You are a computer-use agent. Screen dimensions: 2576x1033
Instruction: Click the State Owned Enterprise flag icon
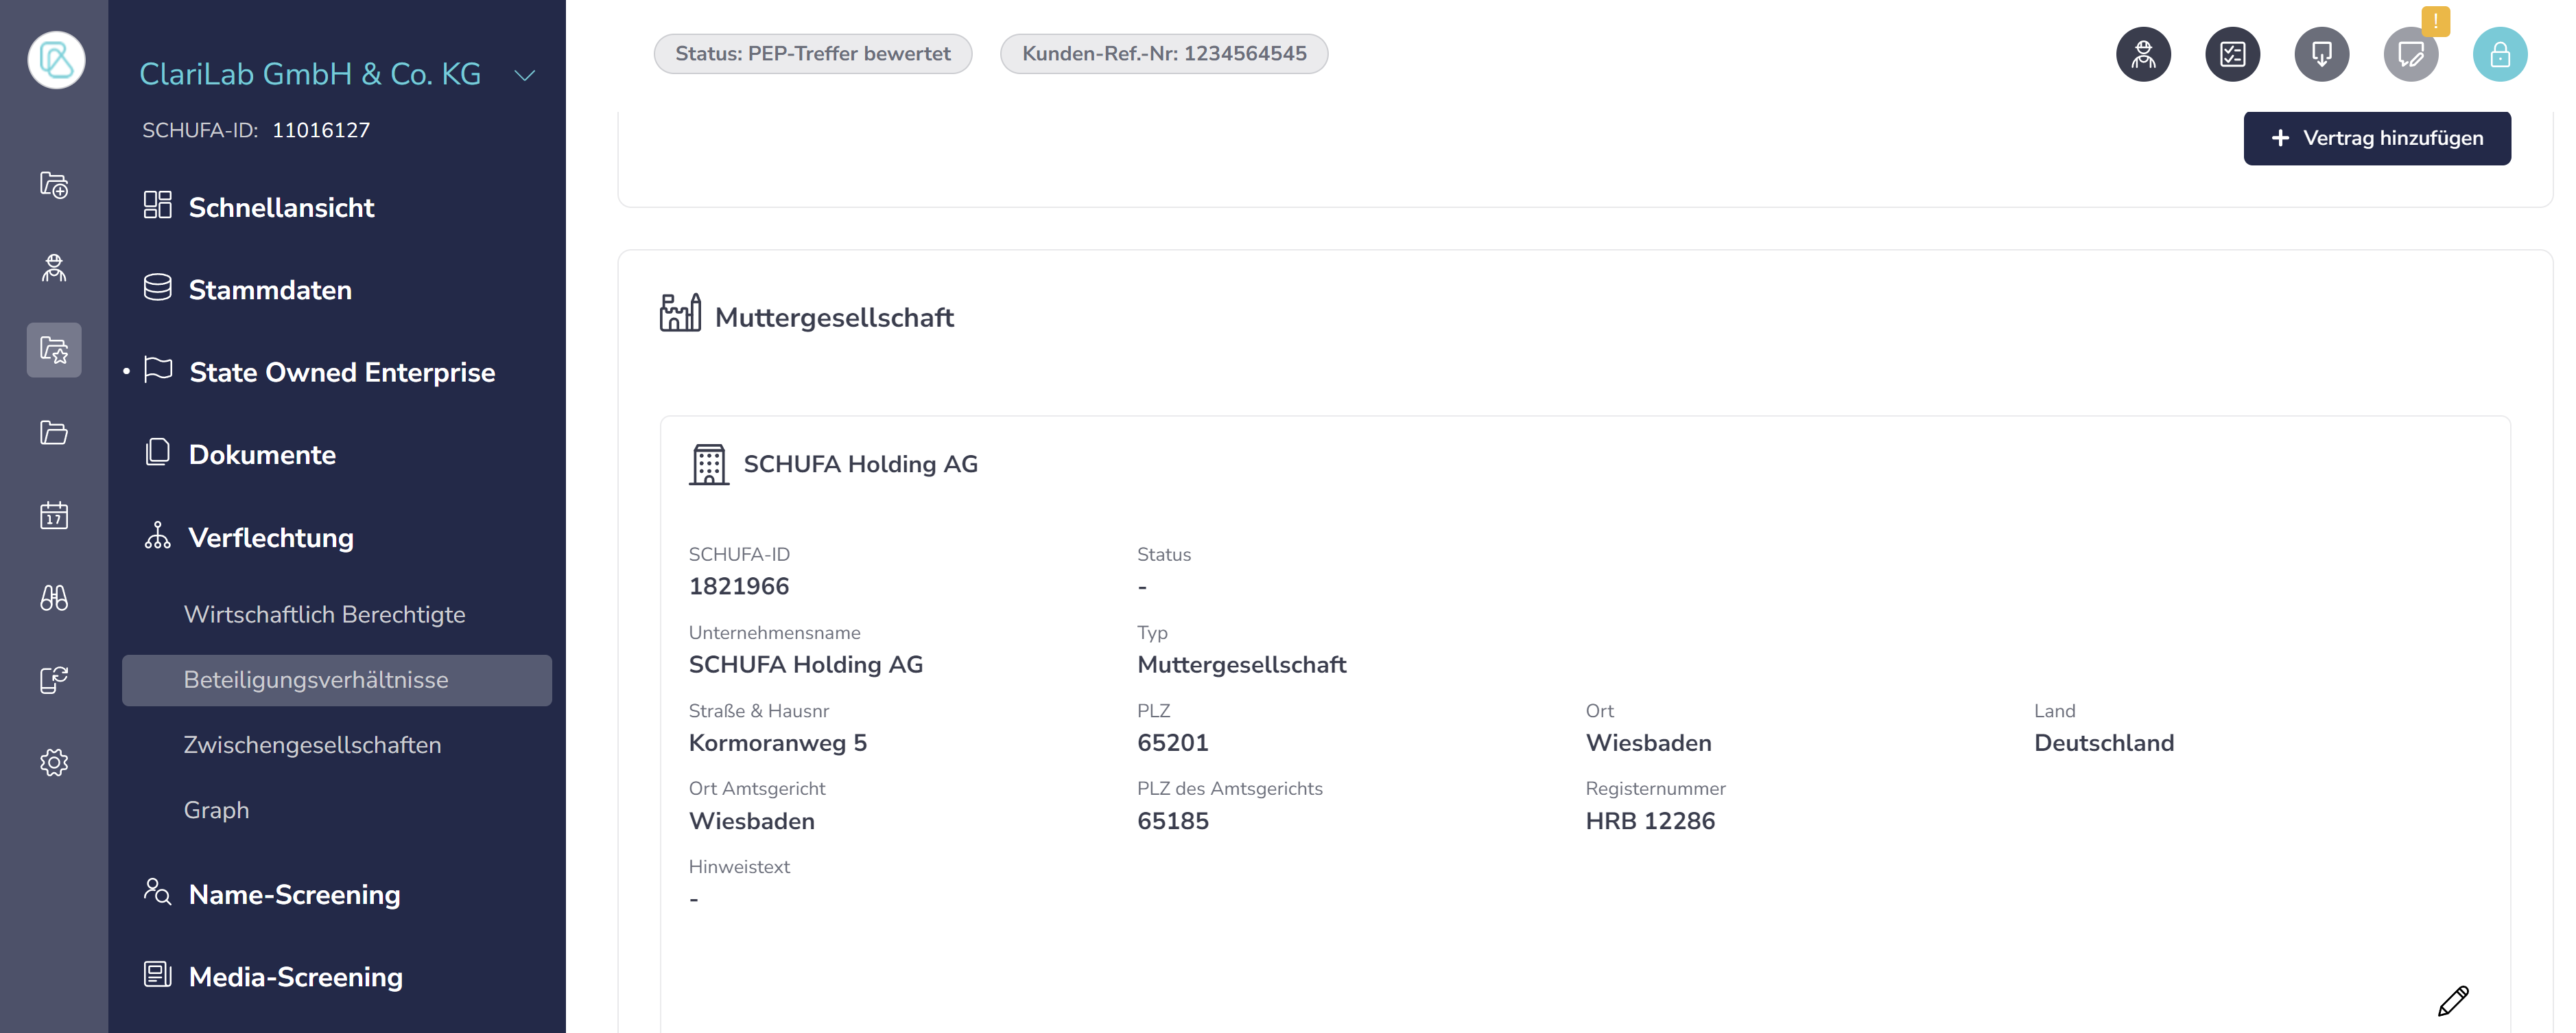158,371
